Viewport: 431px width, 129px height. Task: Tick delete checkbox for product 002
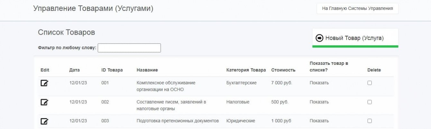click(370, 102)
